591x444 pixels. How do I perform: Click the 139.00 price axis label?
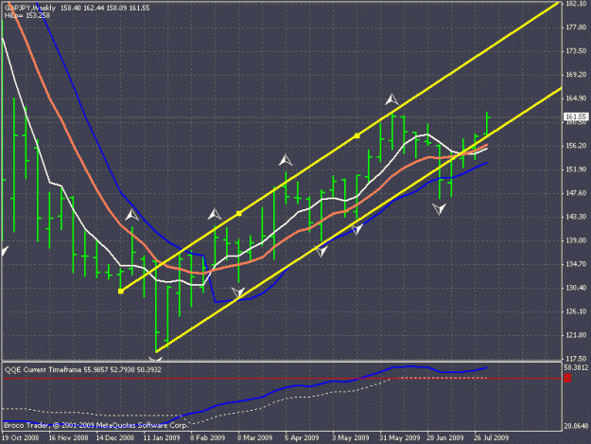click(576, 240)
